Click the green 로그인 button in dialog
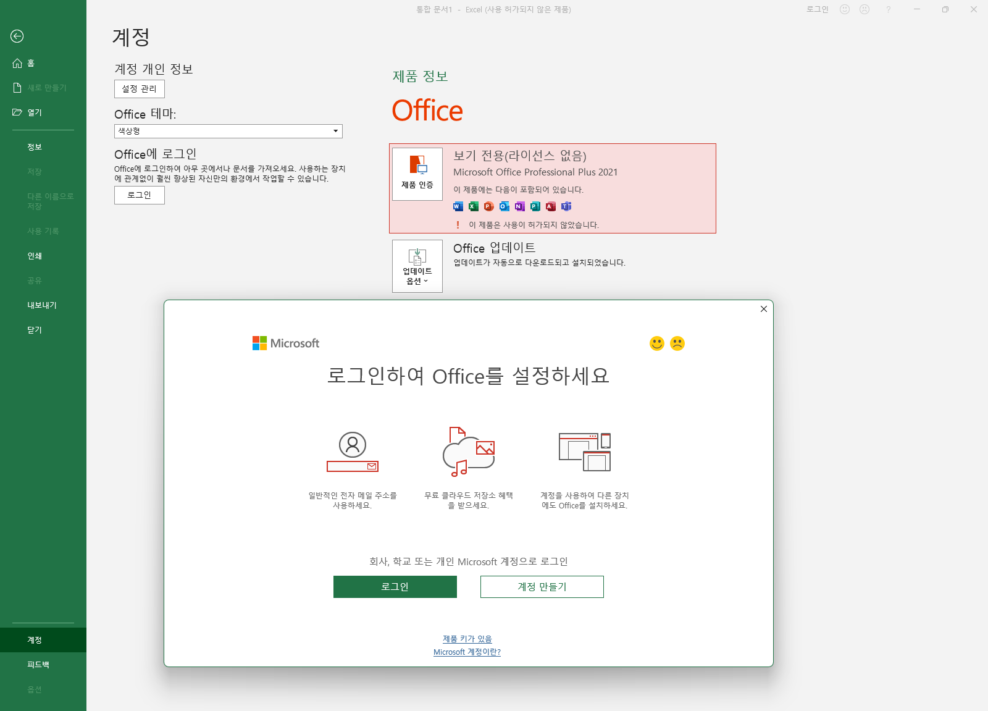The width and height of the screenshot is (988, 711). (x=395, y=587)
